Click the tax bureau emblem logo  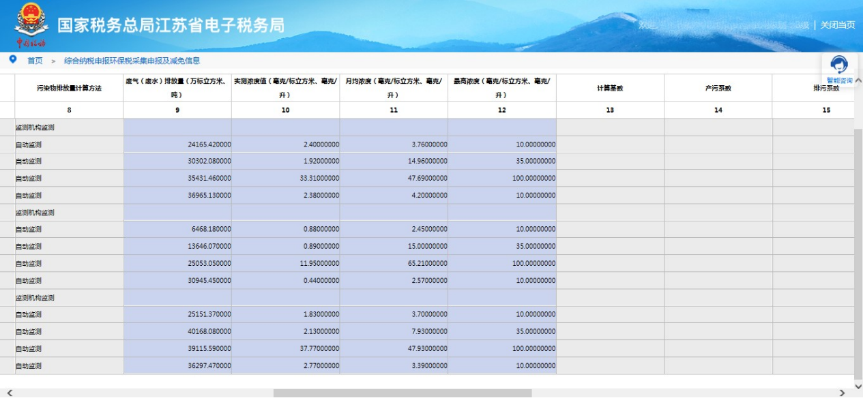pyautogui.click(x=27, y=22)
